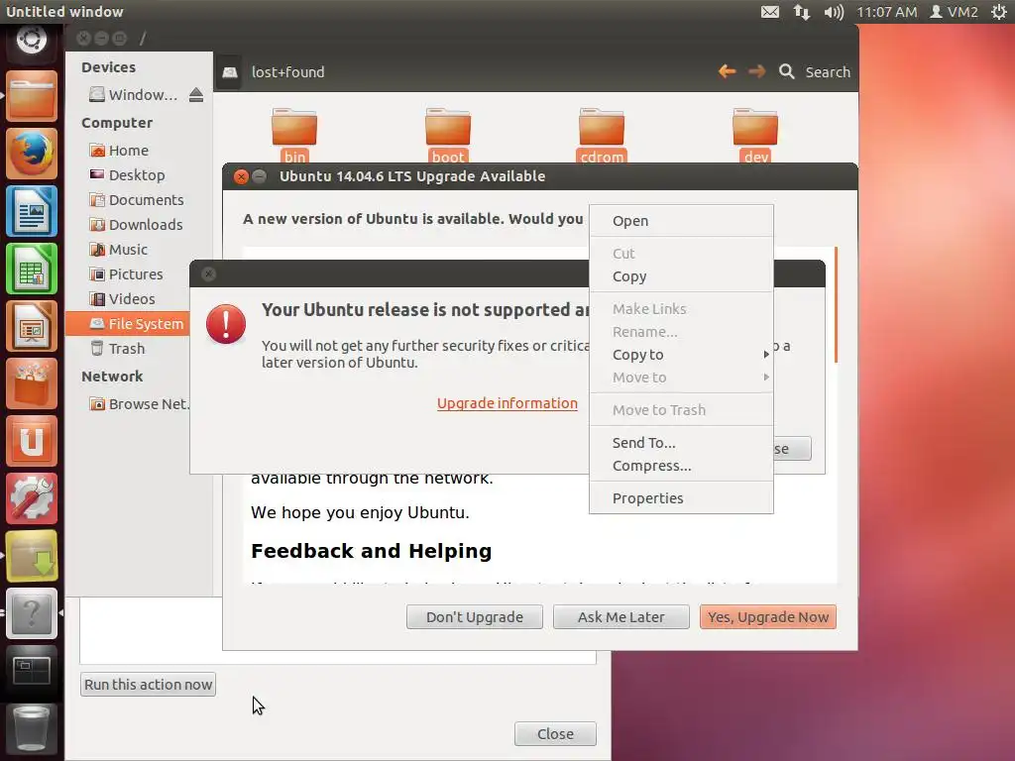Choose Cut in the context menu
The image size is (1015, 761).
pyautogui.click(x=681, y=254)
